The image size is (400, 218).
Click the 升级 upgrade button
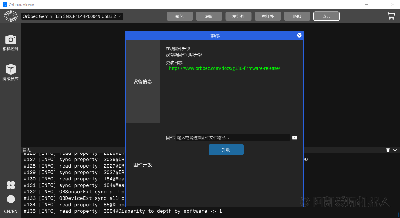pyautogui.click(x=226, y=150)
